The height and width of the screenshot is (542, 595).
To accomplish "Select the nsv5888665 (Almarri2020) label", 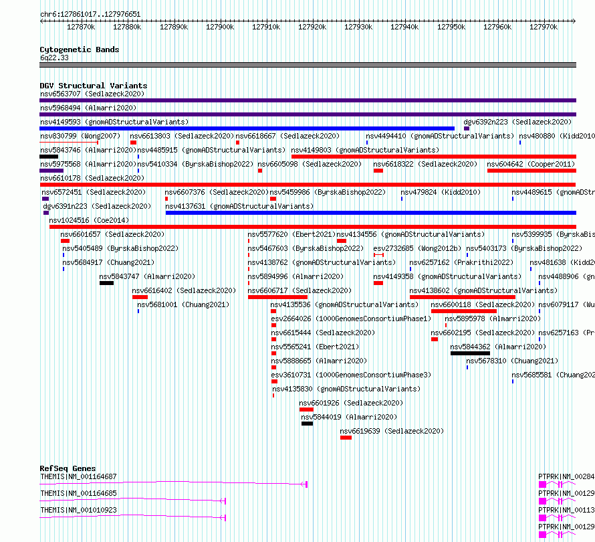I will click(319, 361).
